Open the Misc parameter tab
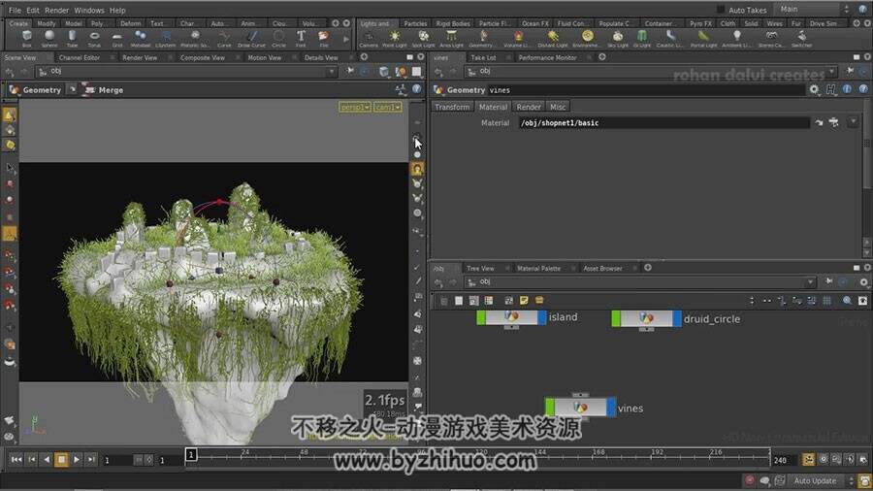The width and height of the screenshot is (873, 491). pyautogui.click(x=558, y=107)
